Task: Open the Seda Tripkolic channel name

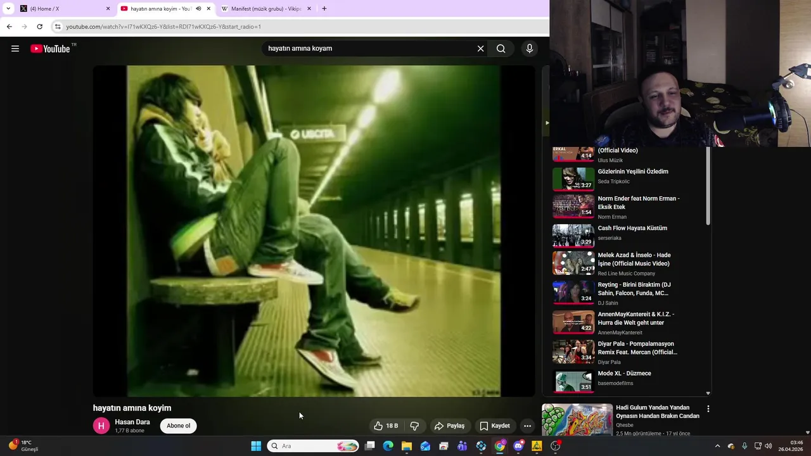Action: (614, 182)
